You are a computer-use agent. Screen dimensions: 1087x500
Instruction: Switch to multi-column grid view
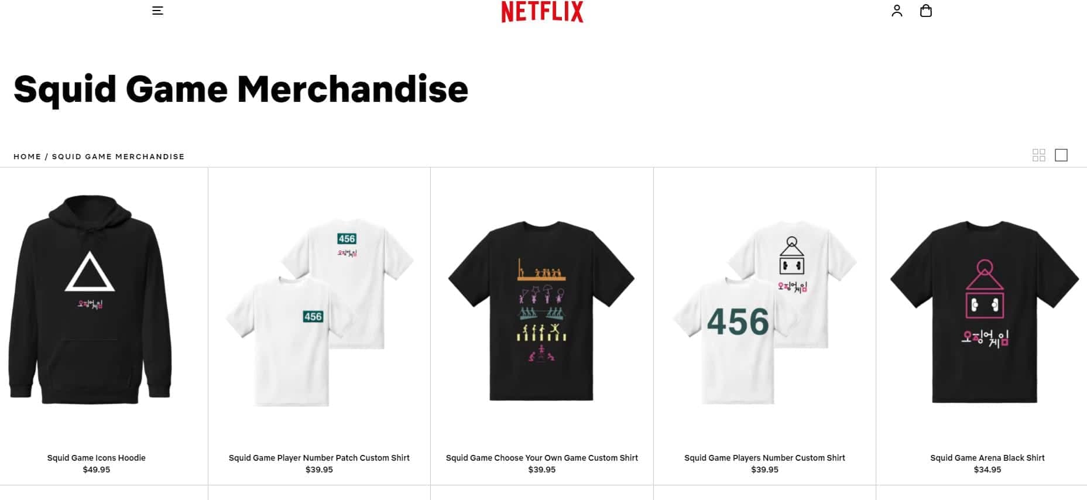1039,155
